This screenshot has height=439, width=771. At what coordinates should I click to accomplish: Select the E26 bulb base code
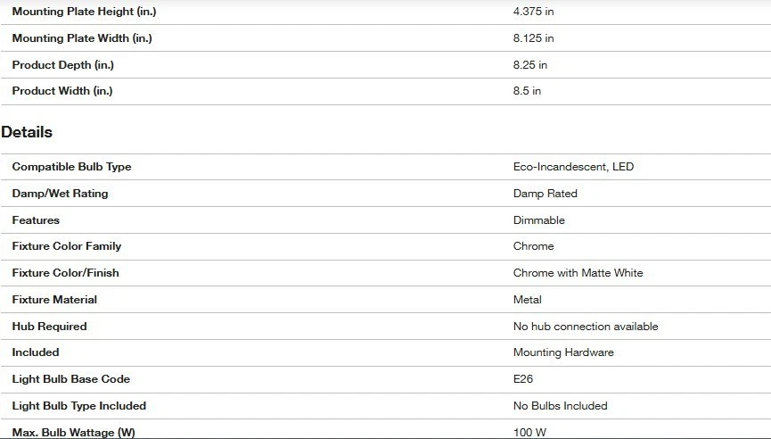point(523,379)
